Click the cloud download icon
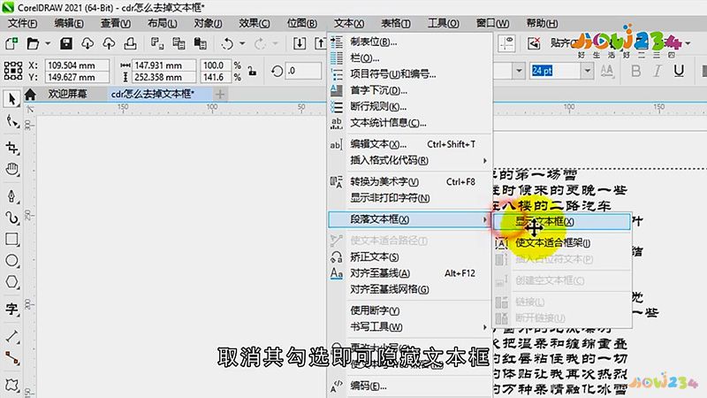 [87, 43]
